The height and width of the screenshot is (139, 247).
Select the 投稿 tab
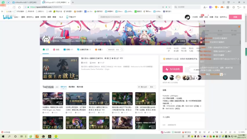pyautogui.click(x=68, y=49)
